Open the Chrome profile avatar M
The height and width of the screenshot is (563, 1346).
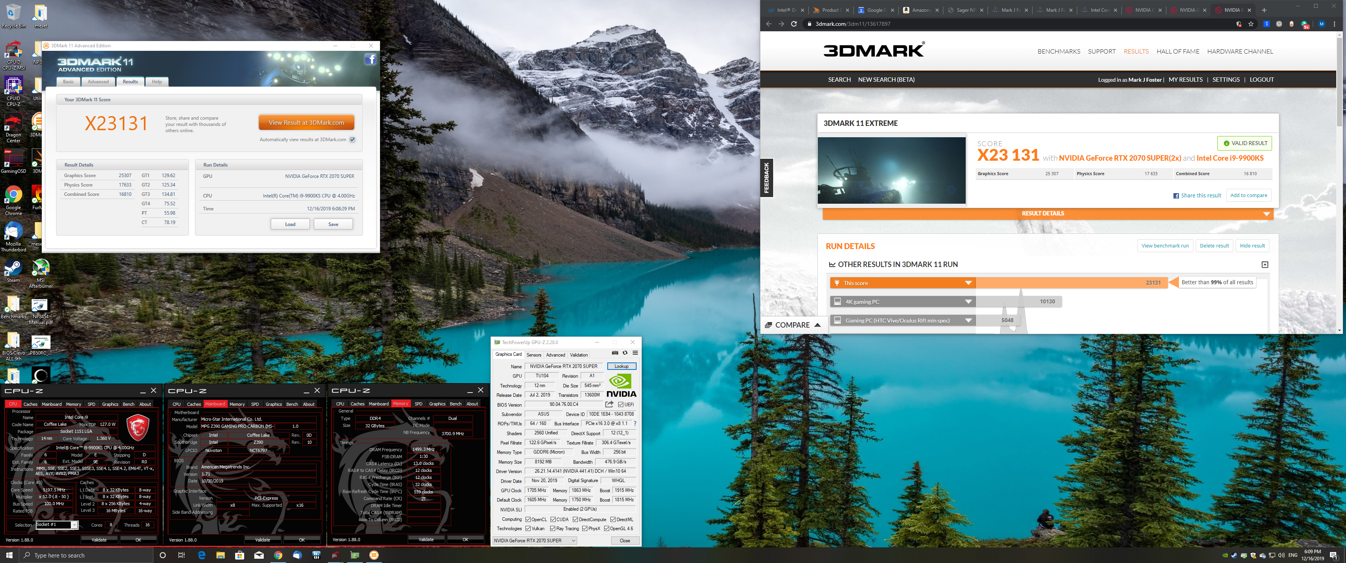click(1321, 24)
